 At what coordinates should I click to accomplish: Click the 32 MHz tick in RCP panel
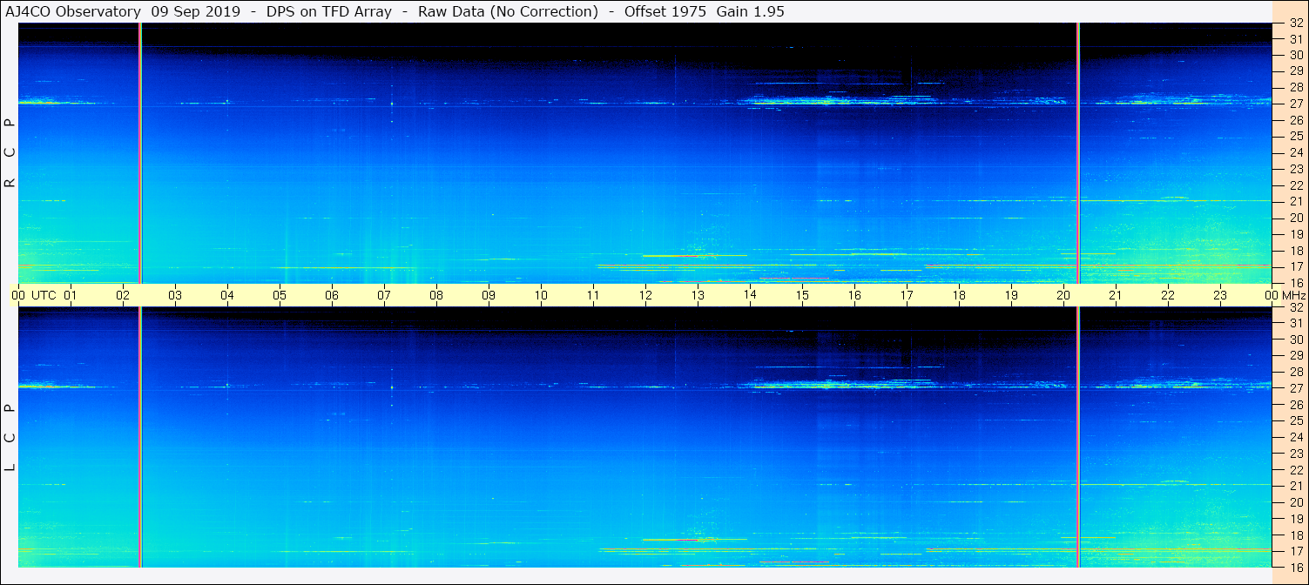click(1296, 24)
